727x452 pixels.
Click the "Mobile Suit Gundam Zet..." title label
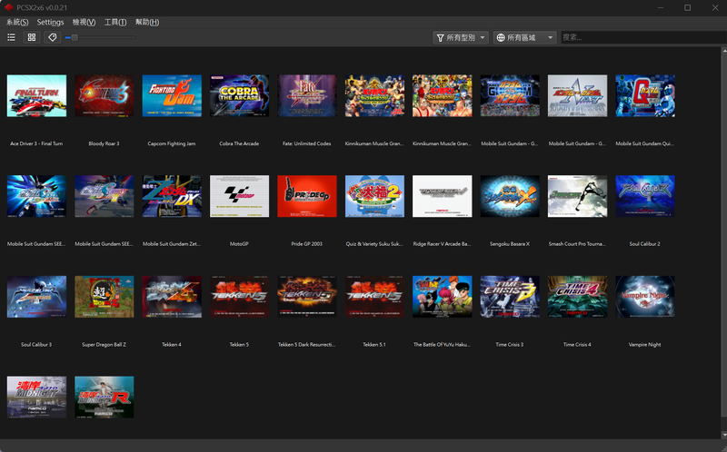point(172,244)
